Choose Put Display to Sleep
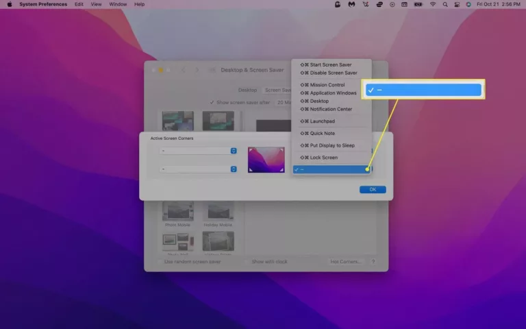Screen dimensions: 526x329 tap(331, 145)
